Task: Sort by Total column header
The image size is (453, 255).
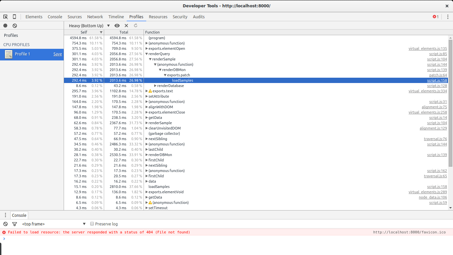Action: 124,32
